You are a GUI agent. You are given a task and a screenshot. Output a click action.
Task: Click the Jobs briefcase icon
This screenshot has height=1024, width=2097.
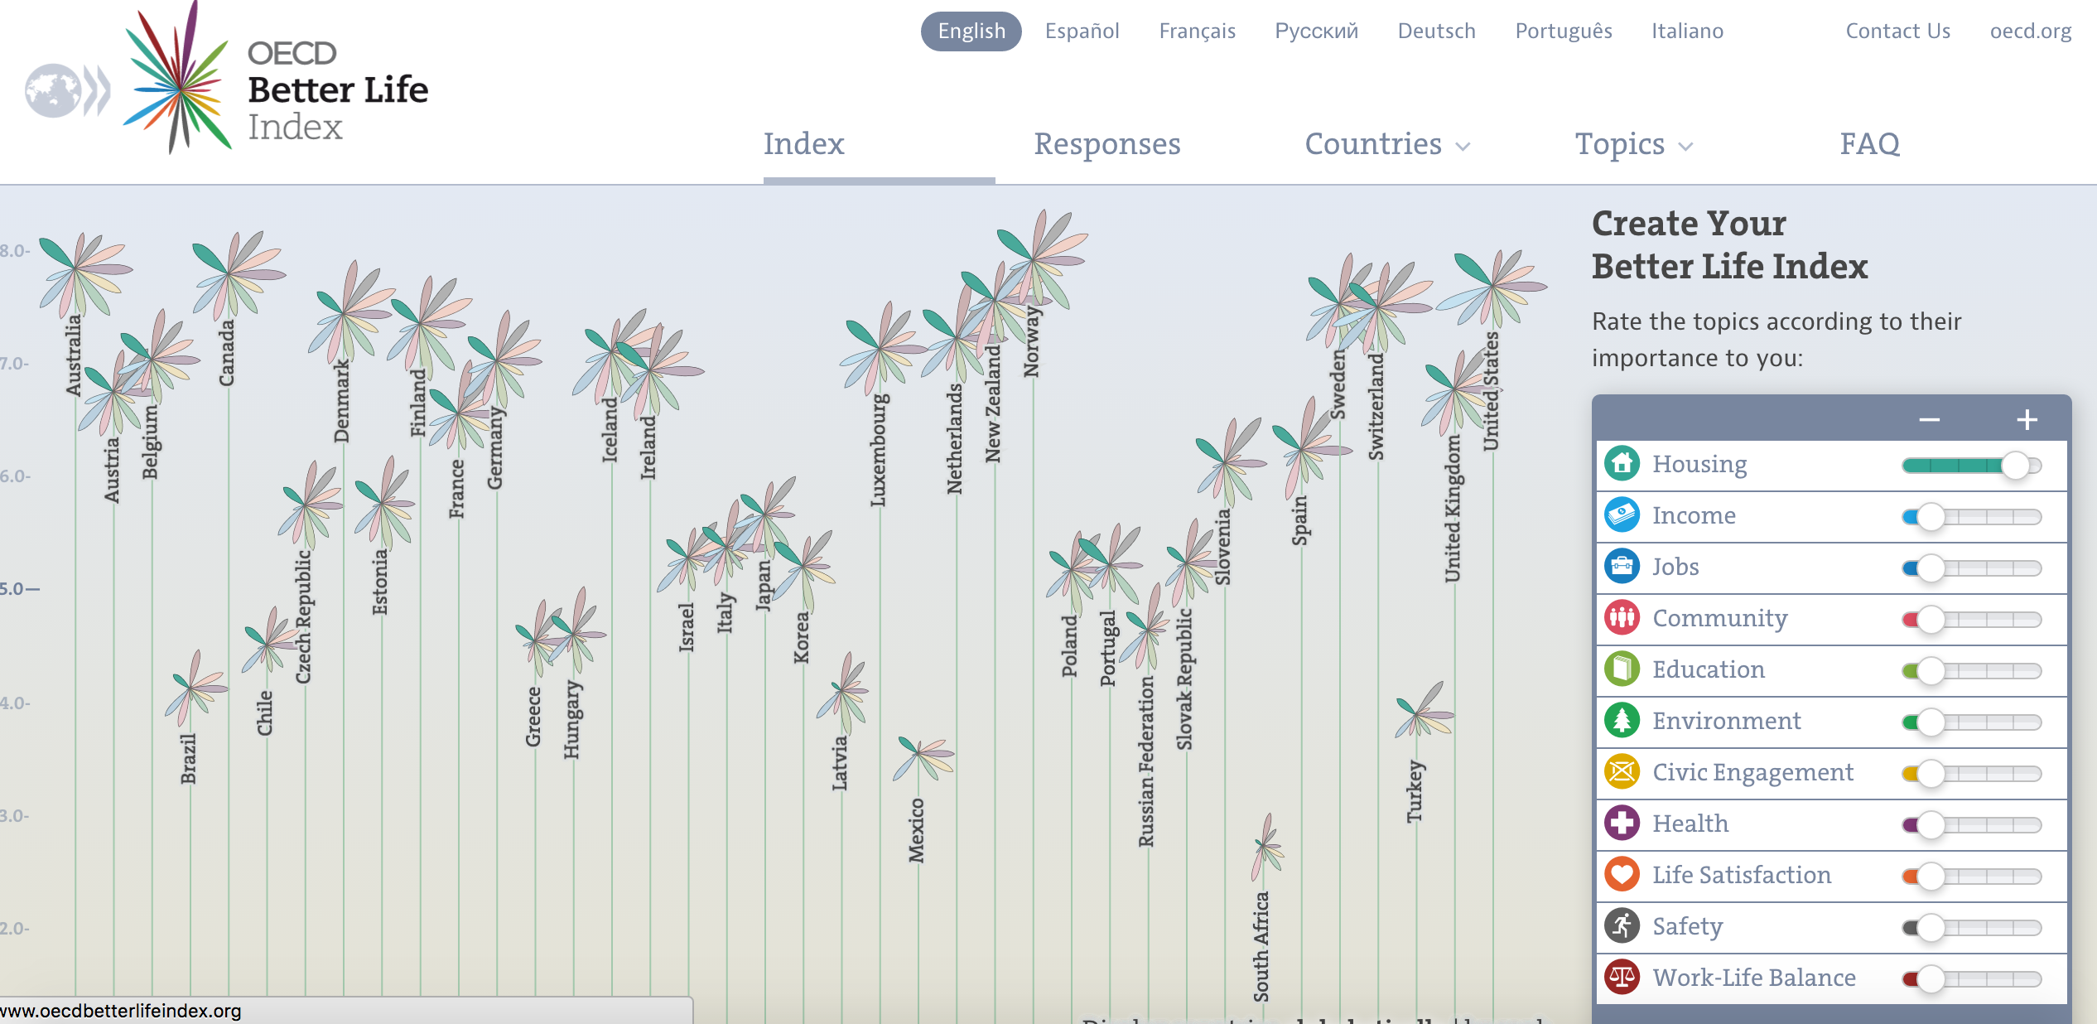tap(1622, 566)
